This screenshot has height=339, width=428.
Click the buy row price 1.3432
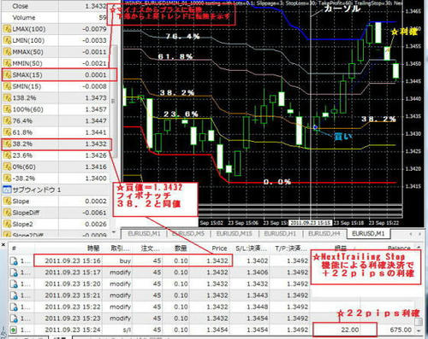[x=217, y=261]
